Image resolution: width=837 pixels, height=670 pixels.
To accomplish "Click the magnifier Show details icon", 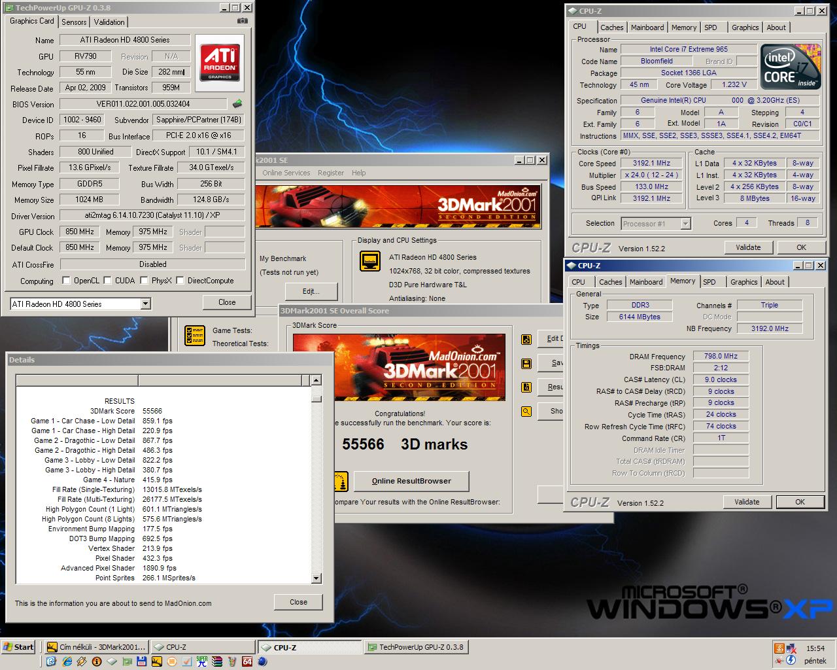I will pos(526,412).
